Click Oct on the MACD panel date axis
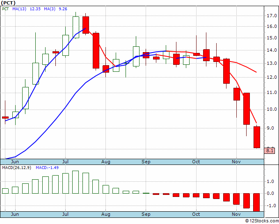This screenshot has height=224, width=279. (196, 214)
